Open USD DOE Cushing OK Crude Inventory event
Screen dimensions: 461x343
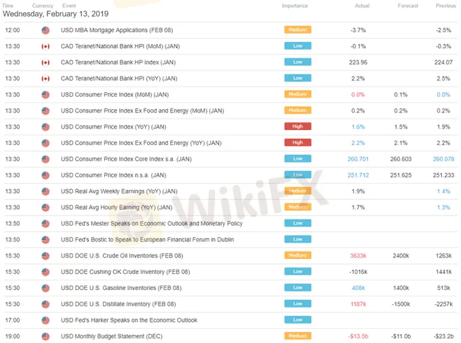tap(125, 272)
